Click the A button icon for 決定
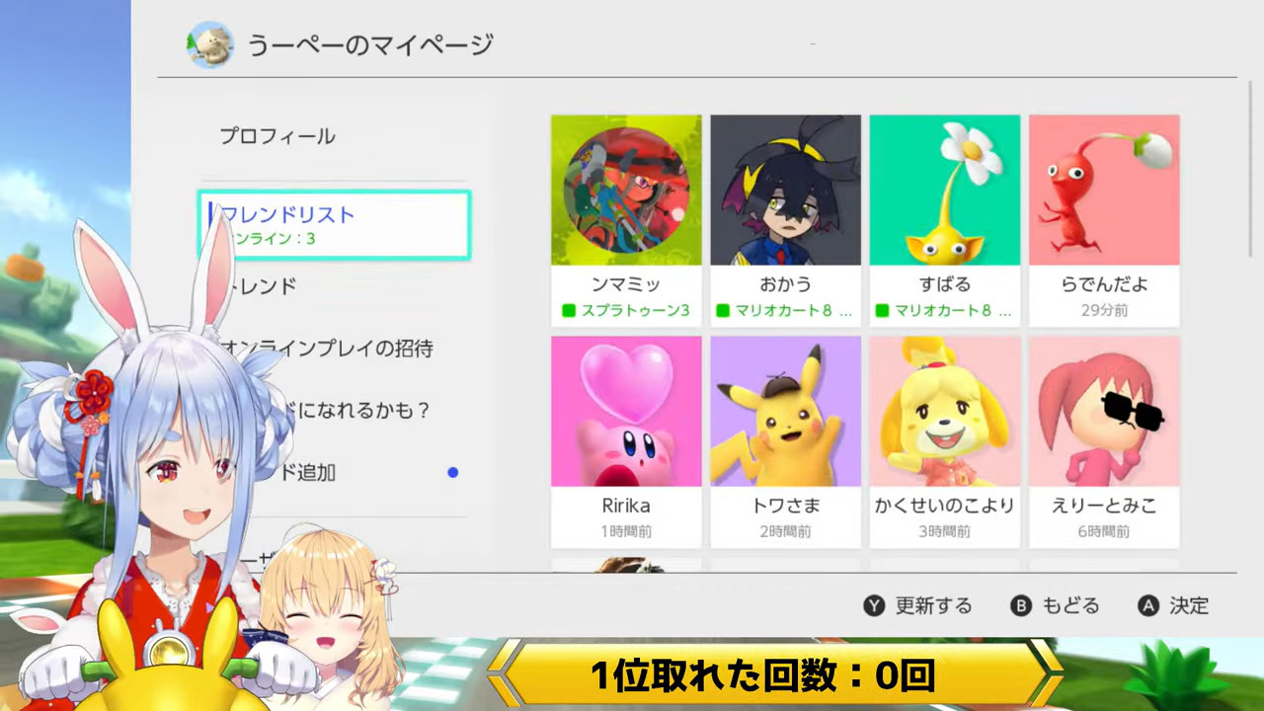Image resolution: width=1264 pixels, height=711 pixels. 1147,606
